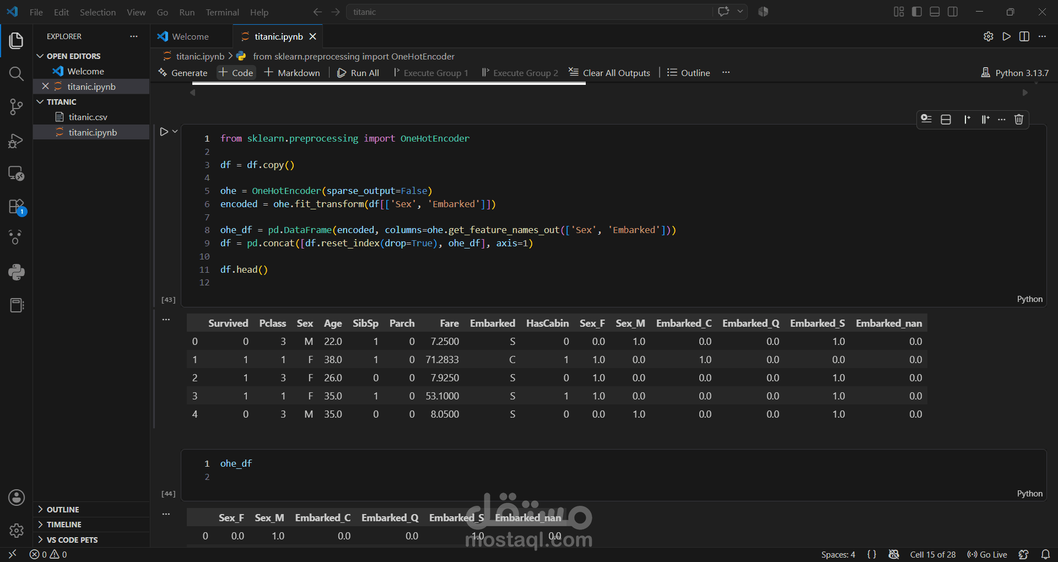Viewport: 1058px width, 562px height.
Task: Open editor More Actions ellipsis
Action: (1042, 36)
